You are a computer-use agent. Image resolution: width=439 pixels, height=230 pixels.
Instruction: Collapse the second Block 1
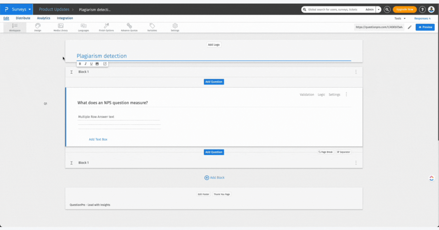point(71,163)
